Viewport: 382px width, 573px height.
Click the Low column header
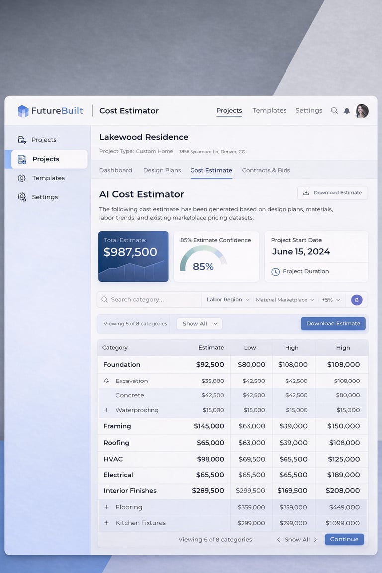250,348
